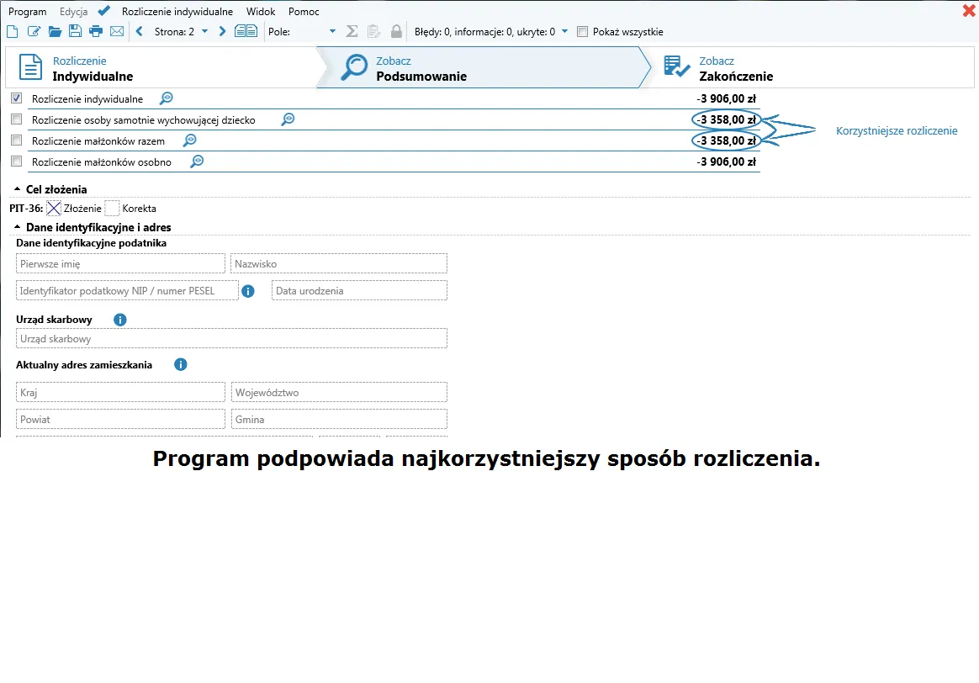The width and height of the screenshot is (979, 683).
Task: Check 'Rozliczenie osoby samotnie wychowującej dziecko'
Action: [17, 119]
